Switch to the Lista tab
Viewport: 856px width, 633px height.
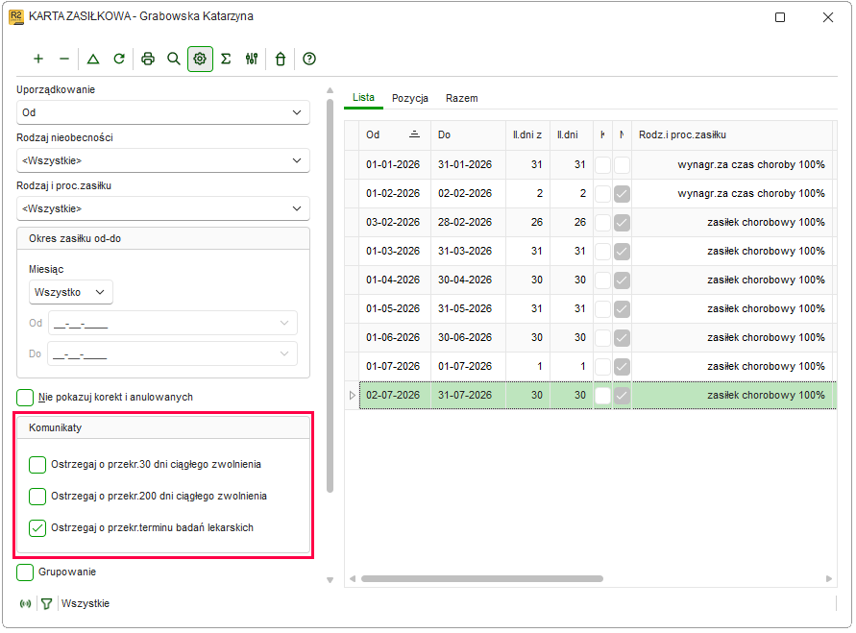pos(363,98)
